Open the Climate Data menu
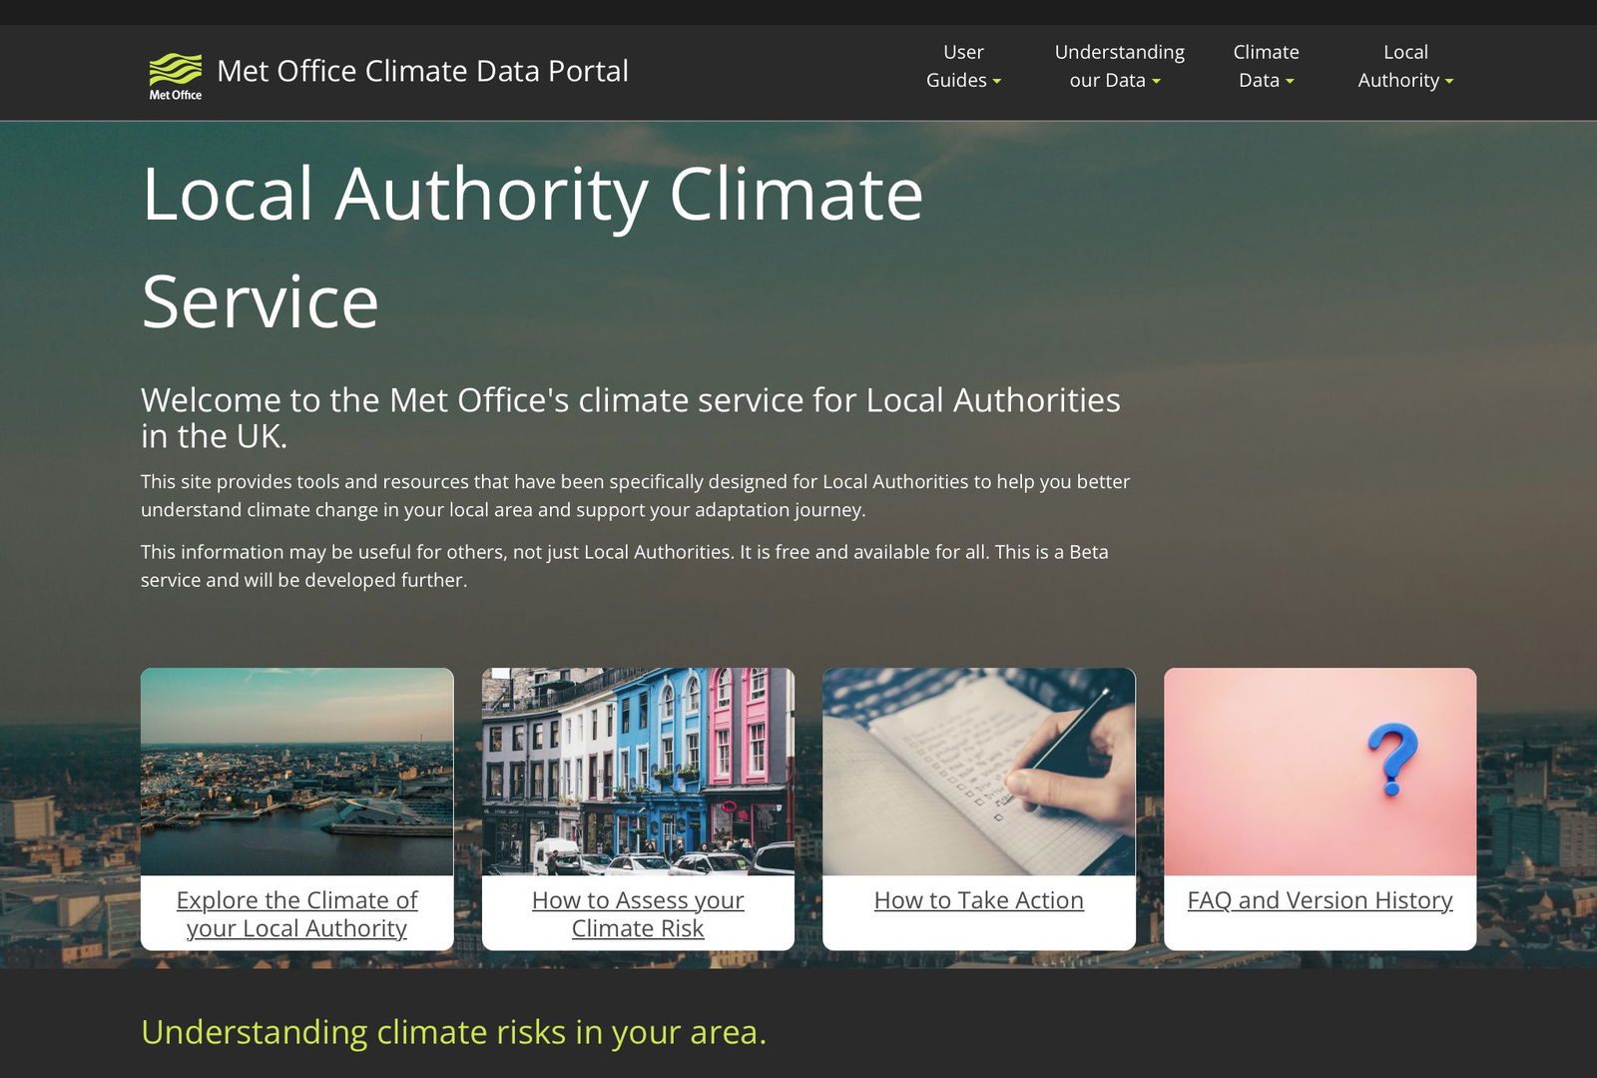This screenshot has width=1597, height=1078. tap(1265, 66)
